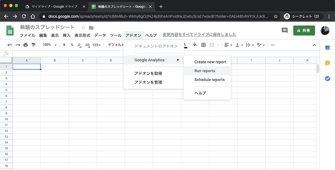Open Google Tasks side panel icon
The height and width of the screenshot is (170, 335).
point(327,78)
